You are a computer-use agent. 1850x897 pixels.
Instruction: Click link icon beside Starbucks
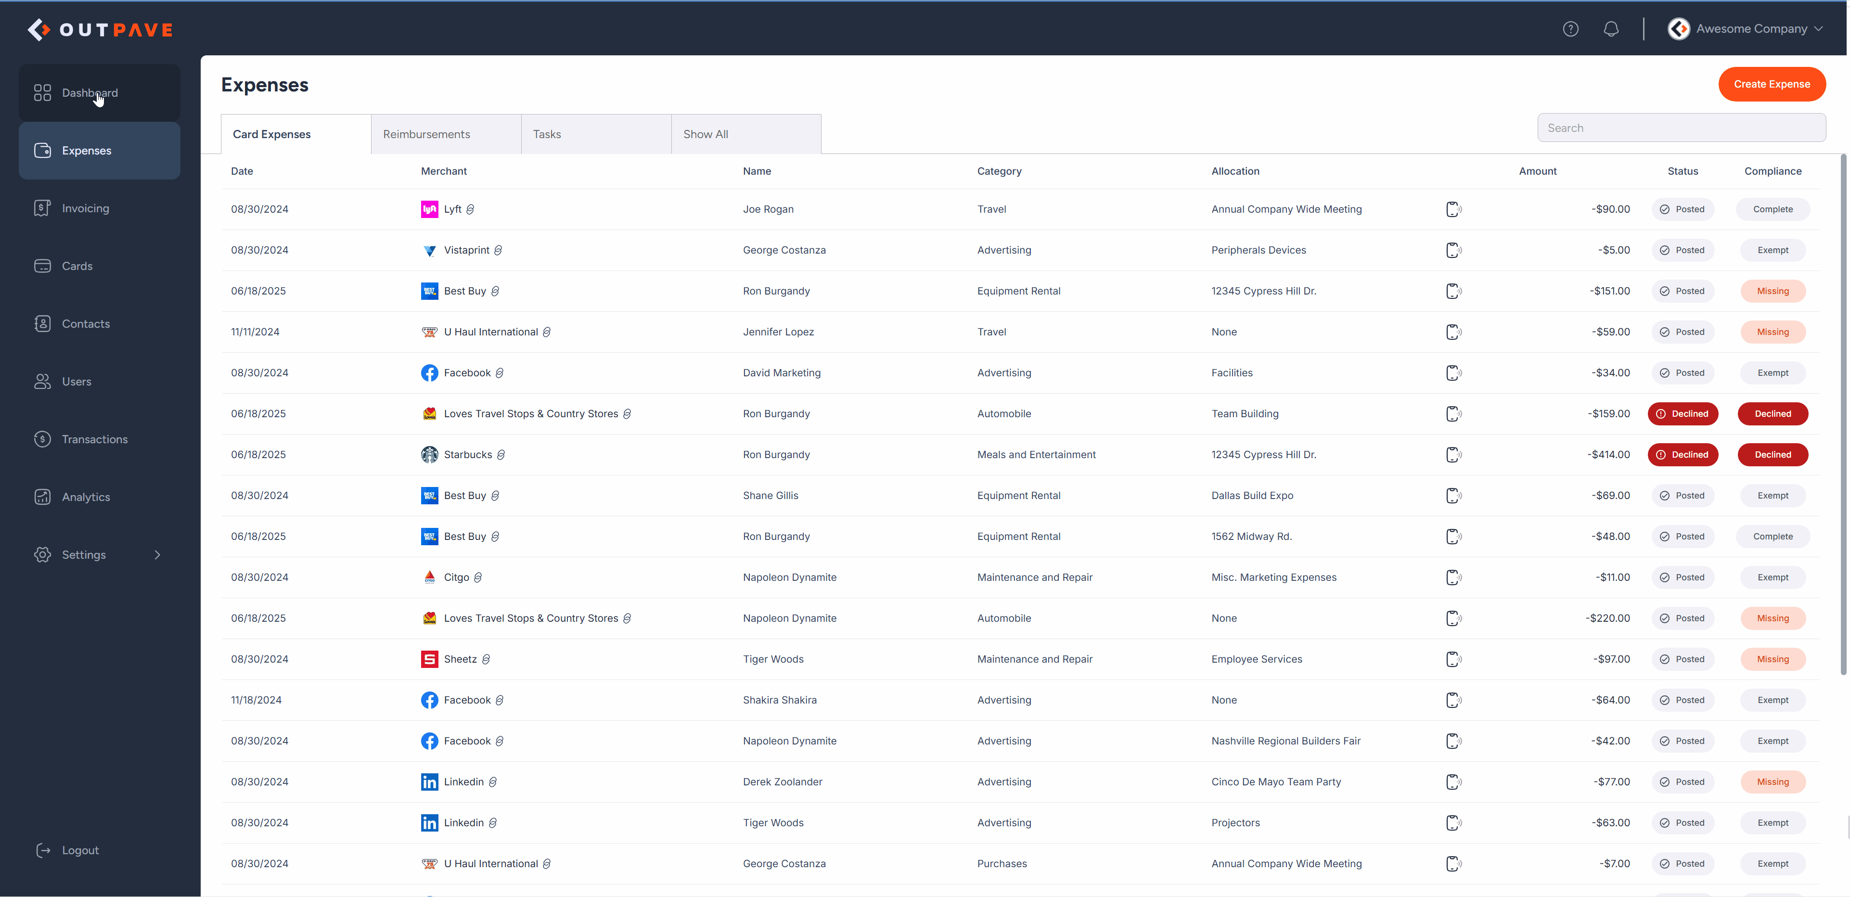coord(501,455)
